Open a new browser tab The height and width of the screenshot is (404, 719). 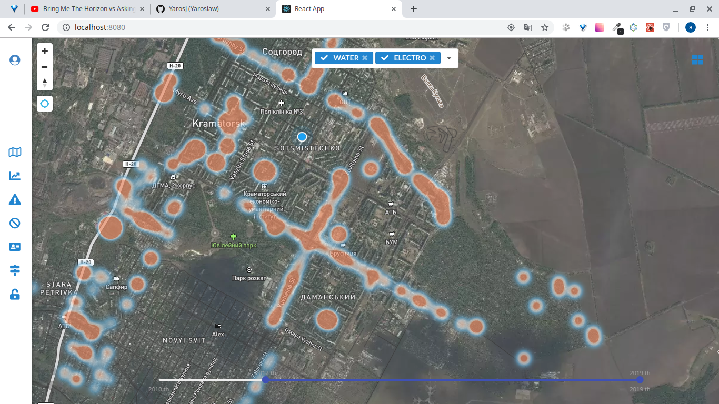tap(414, 9)
